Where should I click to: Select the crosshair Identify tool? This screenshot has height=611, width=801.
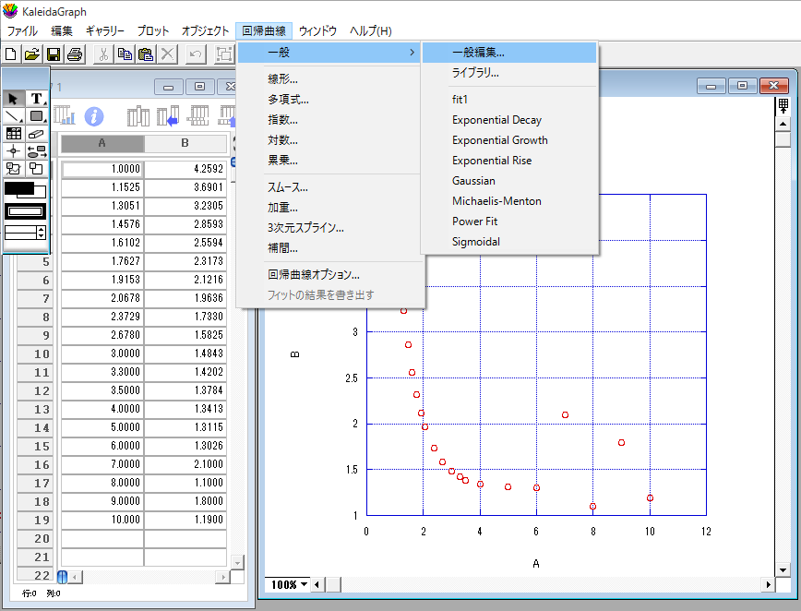[x=14, y=151]
